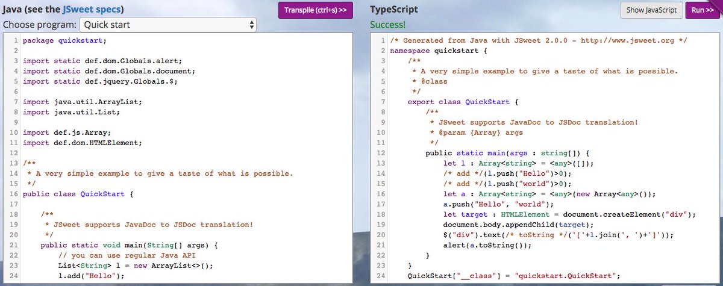This screenshot has height=286, width=723.
Task: Click the 'document.body.appendChild(target);' line
Action: (x=518, y=225)
